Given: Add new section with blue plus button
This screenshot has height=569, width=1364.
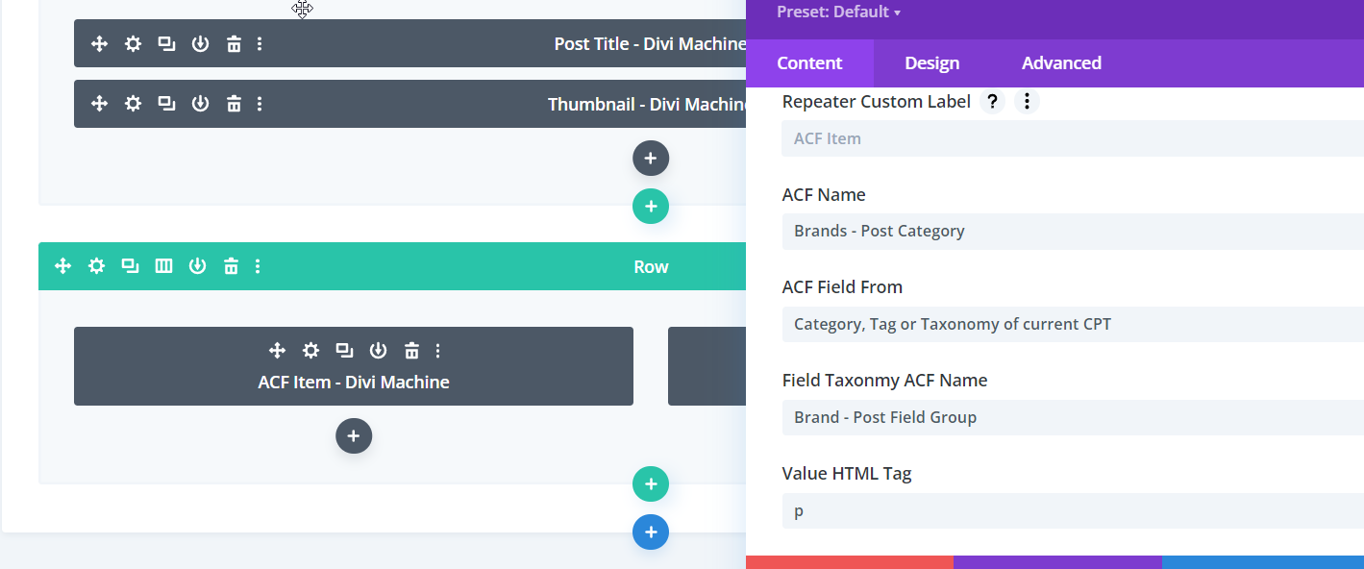Looking at the screenshot, I should (x=651, y=532).
